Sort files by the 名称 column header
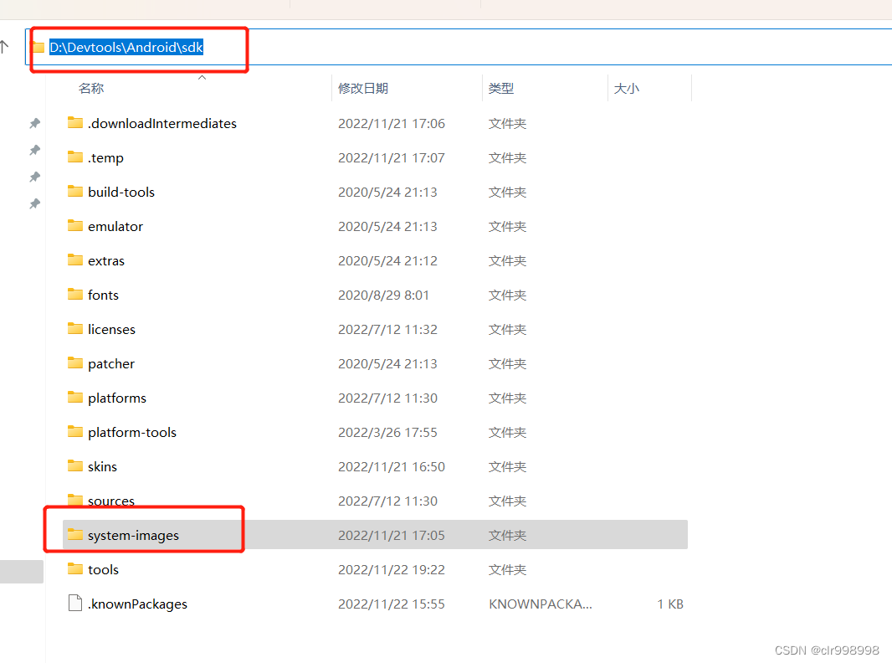The image size is (892, 663). coord(90,88)
